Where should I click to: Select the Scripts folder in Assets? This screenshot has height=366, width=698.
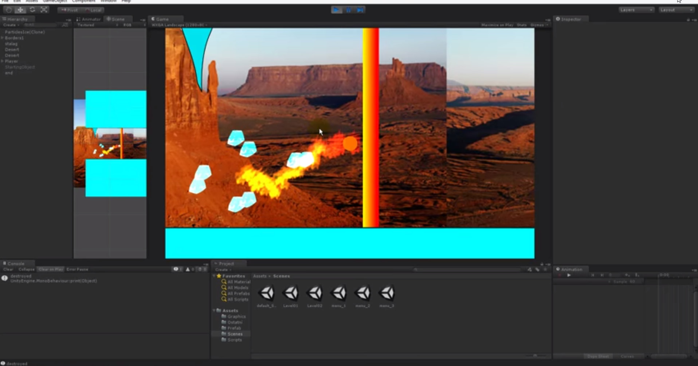[234, 340]
